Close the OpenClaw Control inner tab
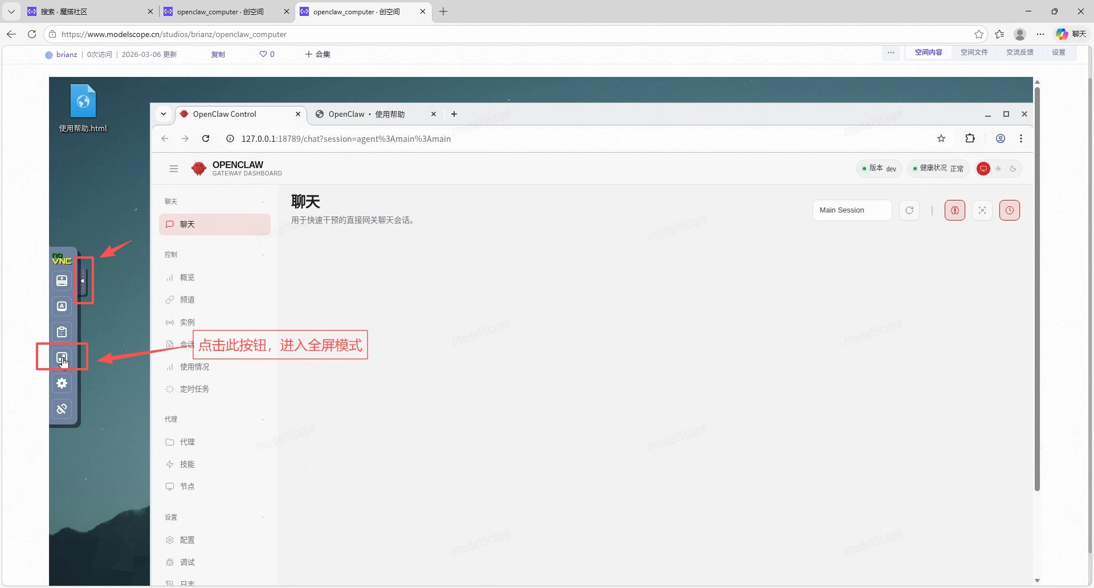This screenshot has height=588, width=1094. (x=298, y=115)
